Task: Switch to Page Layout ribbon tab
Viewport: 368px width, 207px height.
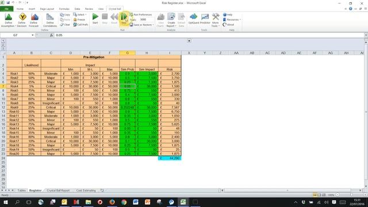Action: [x=47, y=9]
